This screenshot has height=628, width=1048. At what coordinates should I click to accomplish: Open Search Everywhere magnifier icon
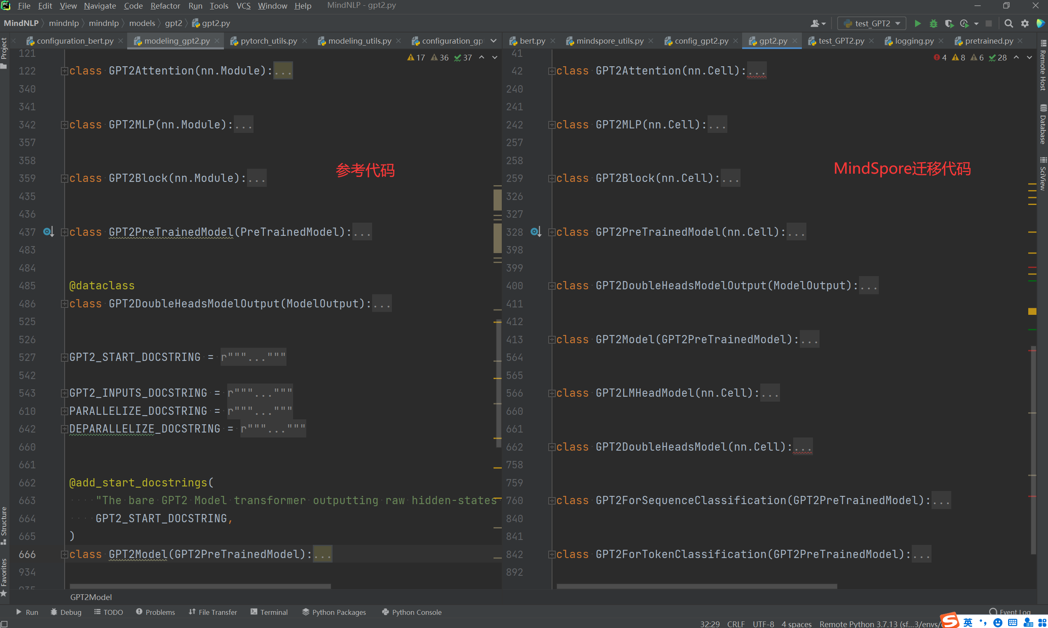point(1008,24)
